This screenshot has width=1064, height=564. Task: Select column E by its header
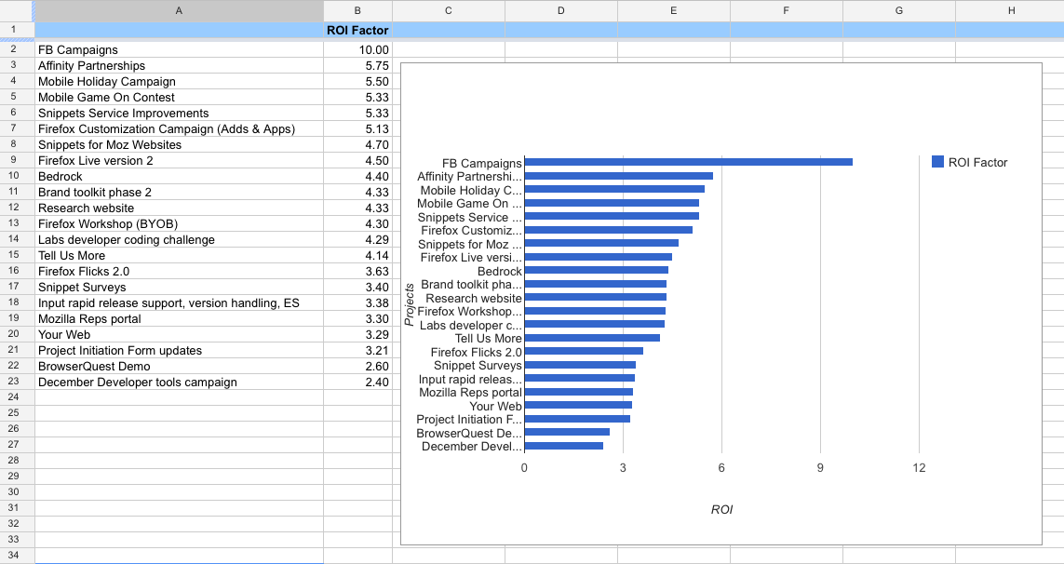(674, 11)
